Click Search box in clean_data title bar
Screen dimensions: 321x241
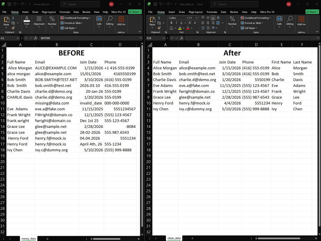click(x=234, y=4)
